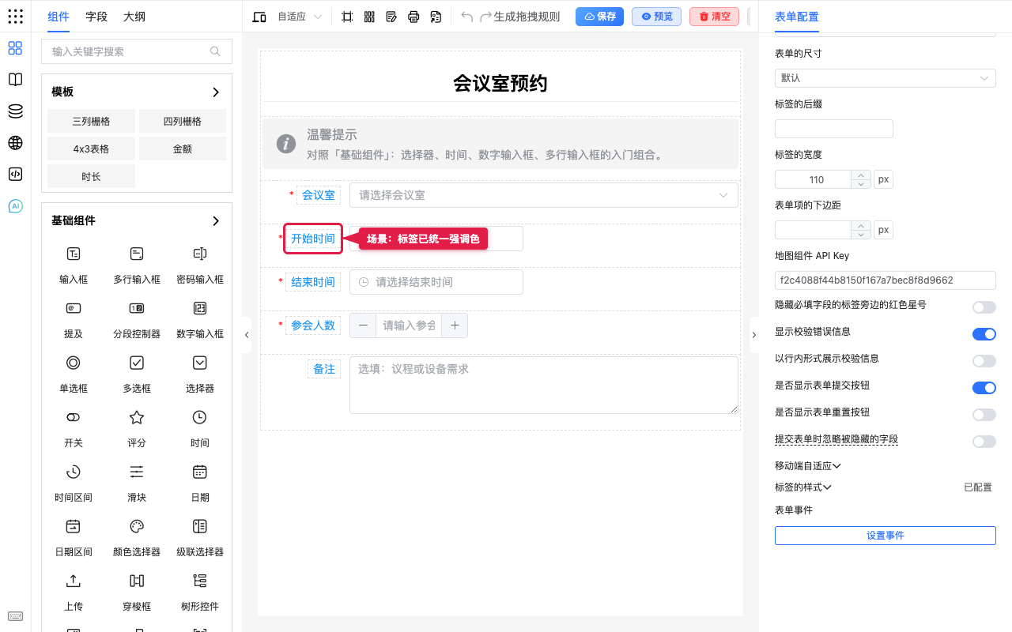Click the 输入关键字搜索 search field

coord(137,51)
